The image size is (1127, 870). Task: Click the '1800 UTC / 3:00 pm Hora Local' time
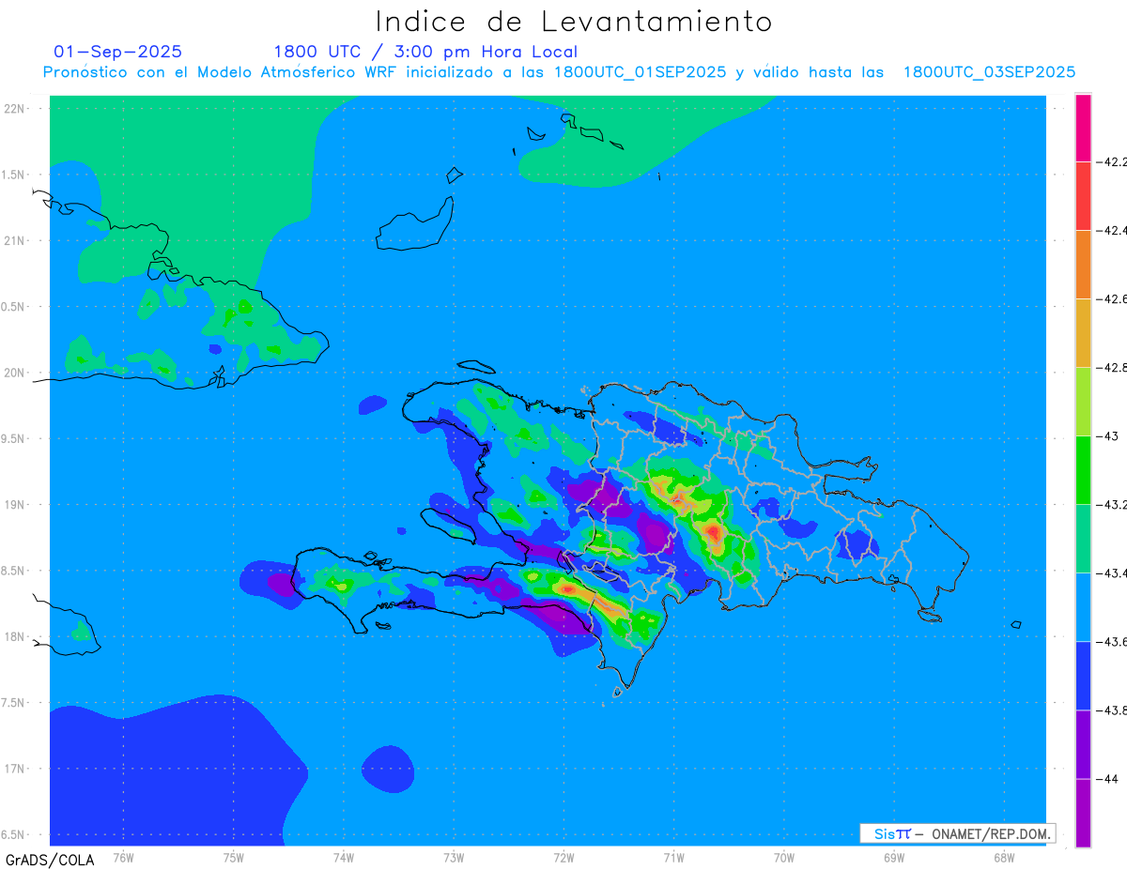[425, 52]
